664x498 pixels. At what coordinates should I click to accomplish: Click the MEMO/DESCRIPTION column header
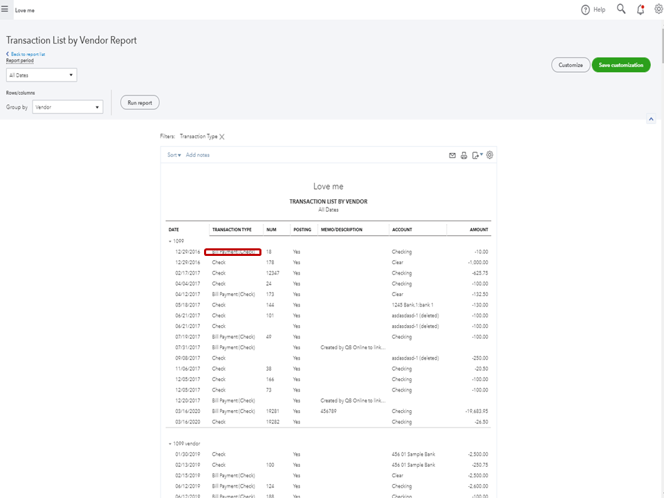click(x=342, y=230)
